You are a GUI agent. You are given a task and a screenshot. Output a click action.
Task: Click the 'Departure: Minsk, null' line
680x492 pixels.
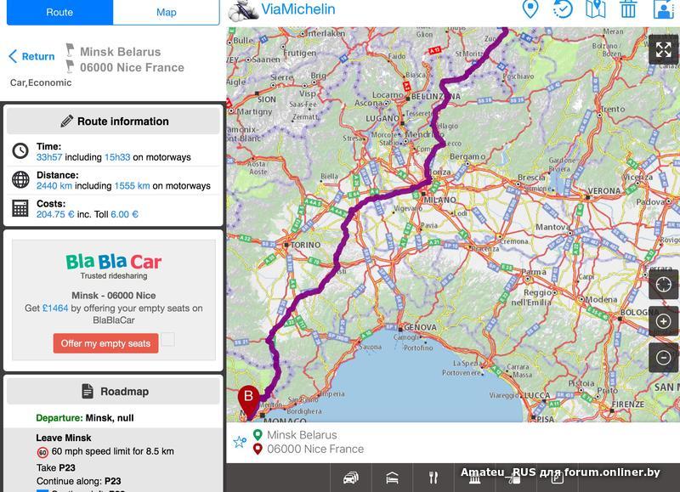[85, 418]
